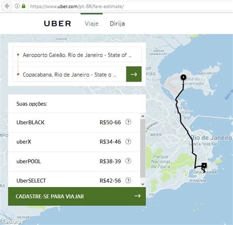Click the route origin marker on map

coord(183,77)
